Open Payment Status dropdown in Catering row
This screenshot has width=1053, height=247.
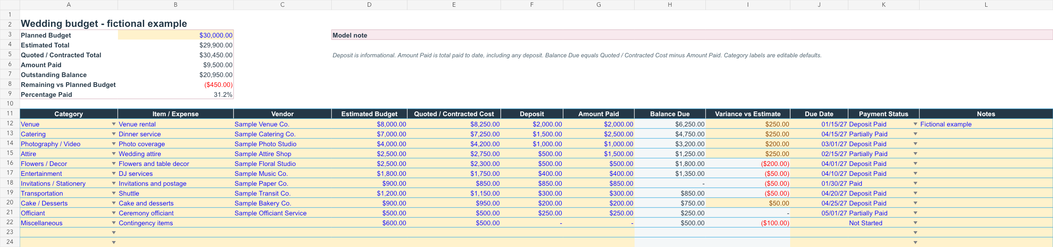[915, 134]
